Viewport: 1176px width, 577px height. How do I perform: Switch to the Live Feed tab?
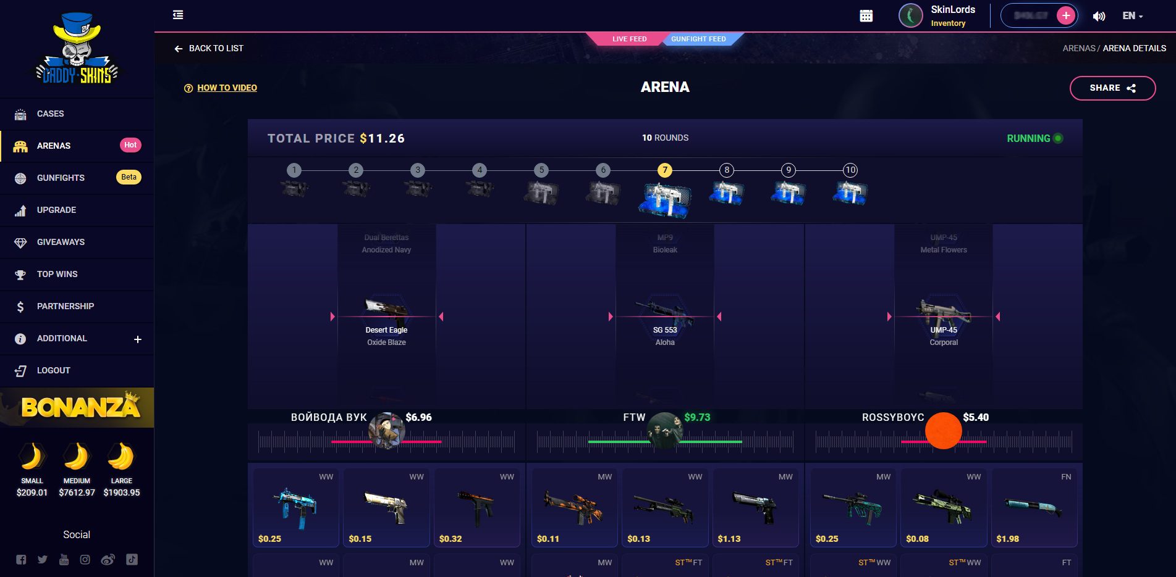coord(629,39)
